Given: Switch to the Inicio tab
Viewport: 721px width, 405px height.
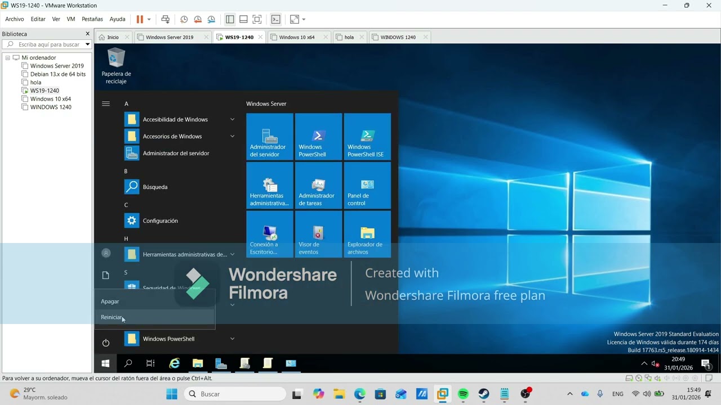Looking at the screenshot, I should [113, 37].
